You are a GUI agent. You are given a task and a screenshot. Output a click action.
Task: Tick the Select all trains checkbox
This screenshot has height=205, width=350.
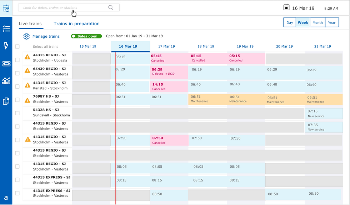click(17, 47)
